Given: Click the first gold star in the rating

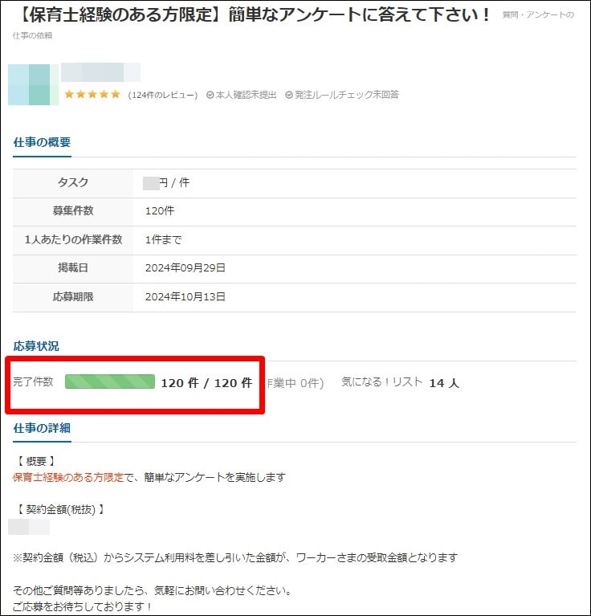Looking at the screenshot, I should click(69, 95).
